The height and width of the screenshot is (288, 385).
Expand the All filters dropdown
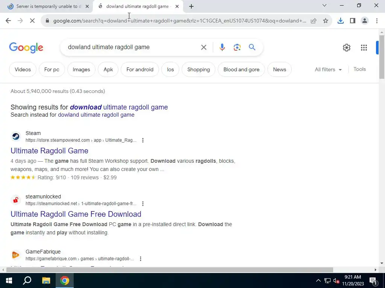click(x=328, y=69)
